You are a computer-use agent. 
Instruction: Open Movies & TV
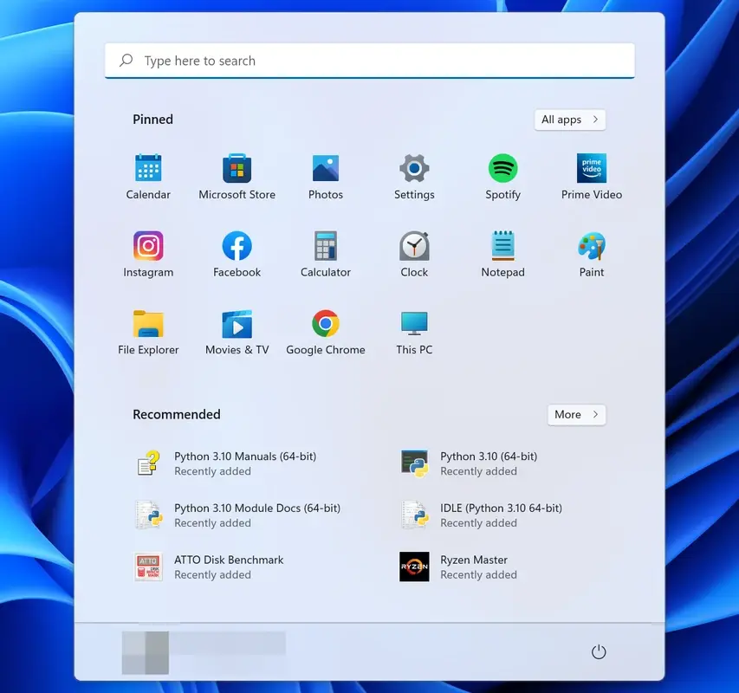[x=237, y=325]
